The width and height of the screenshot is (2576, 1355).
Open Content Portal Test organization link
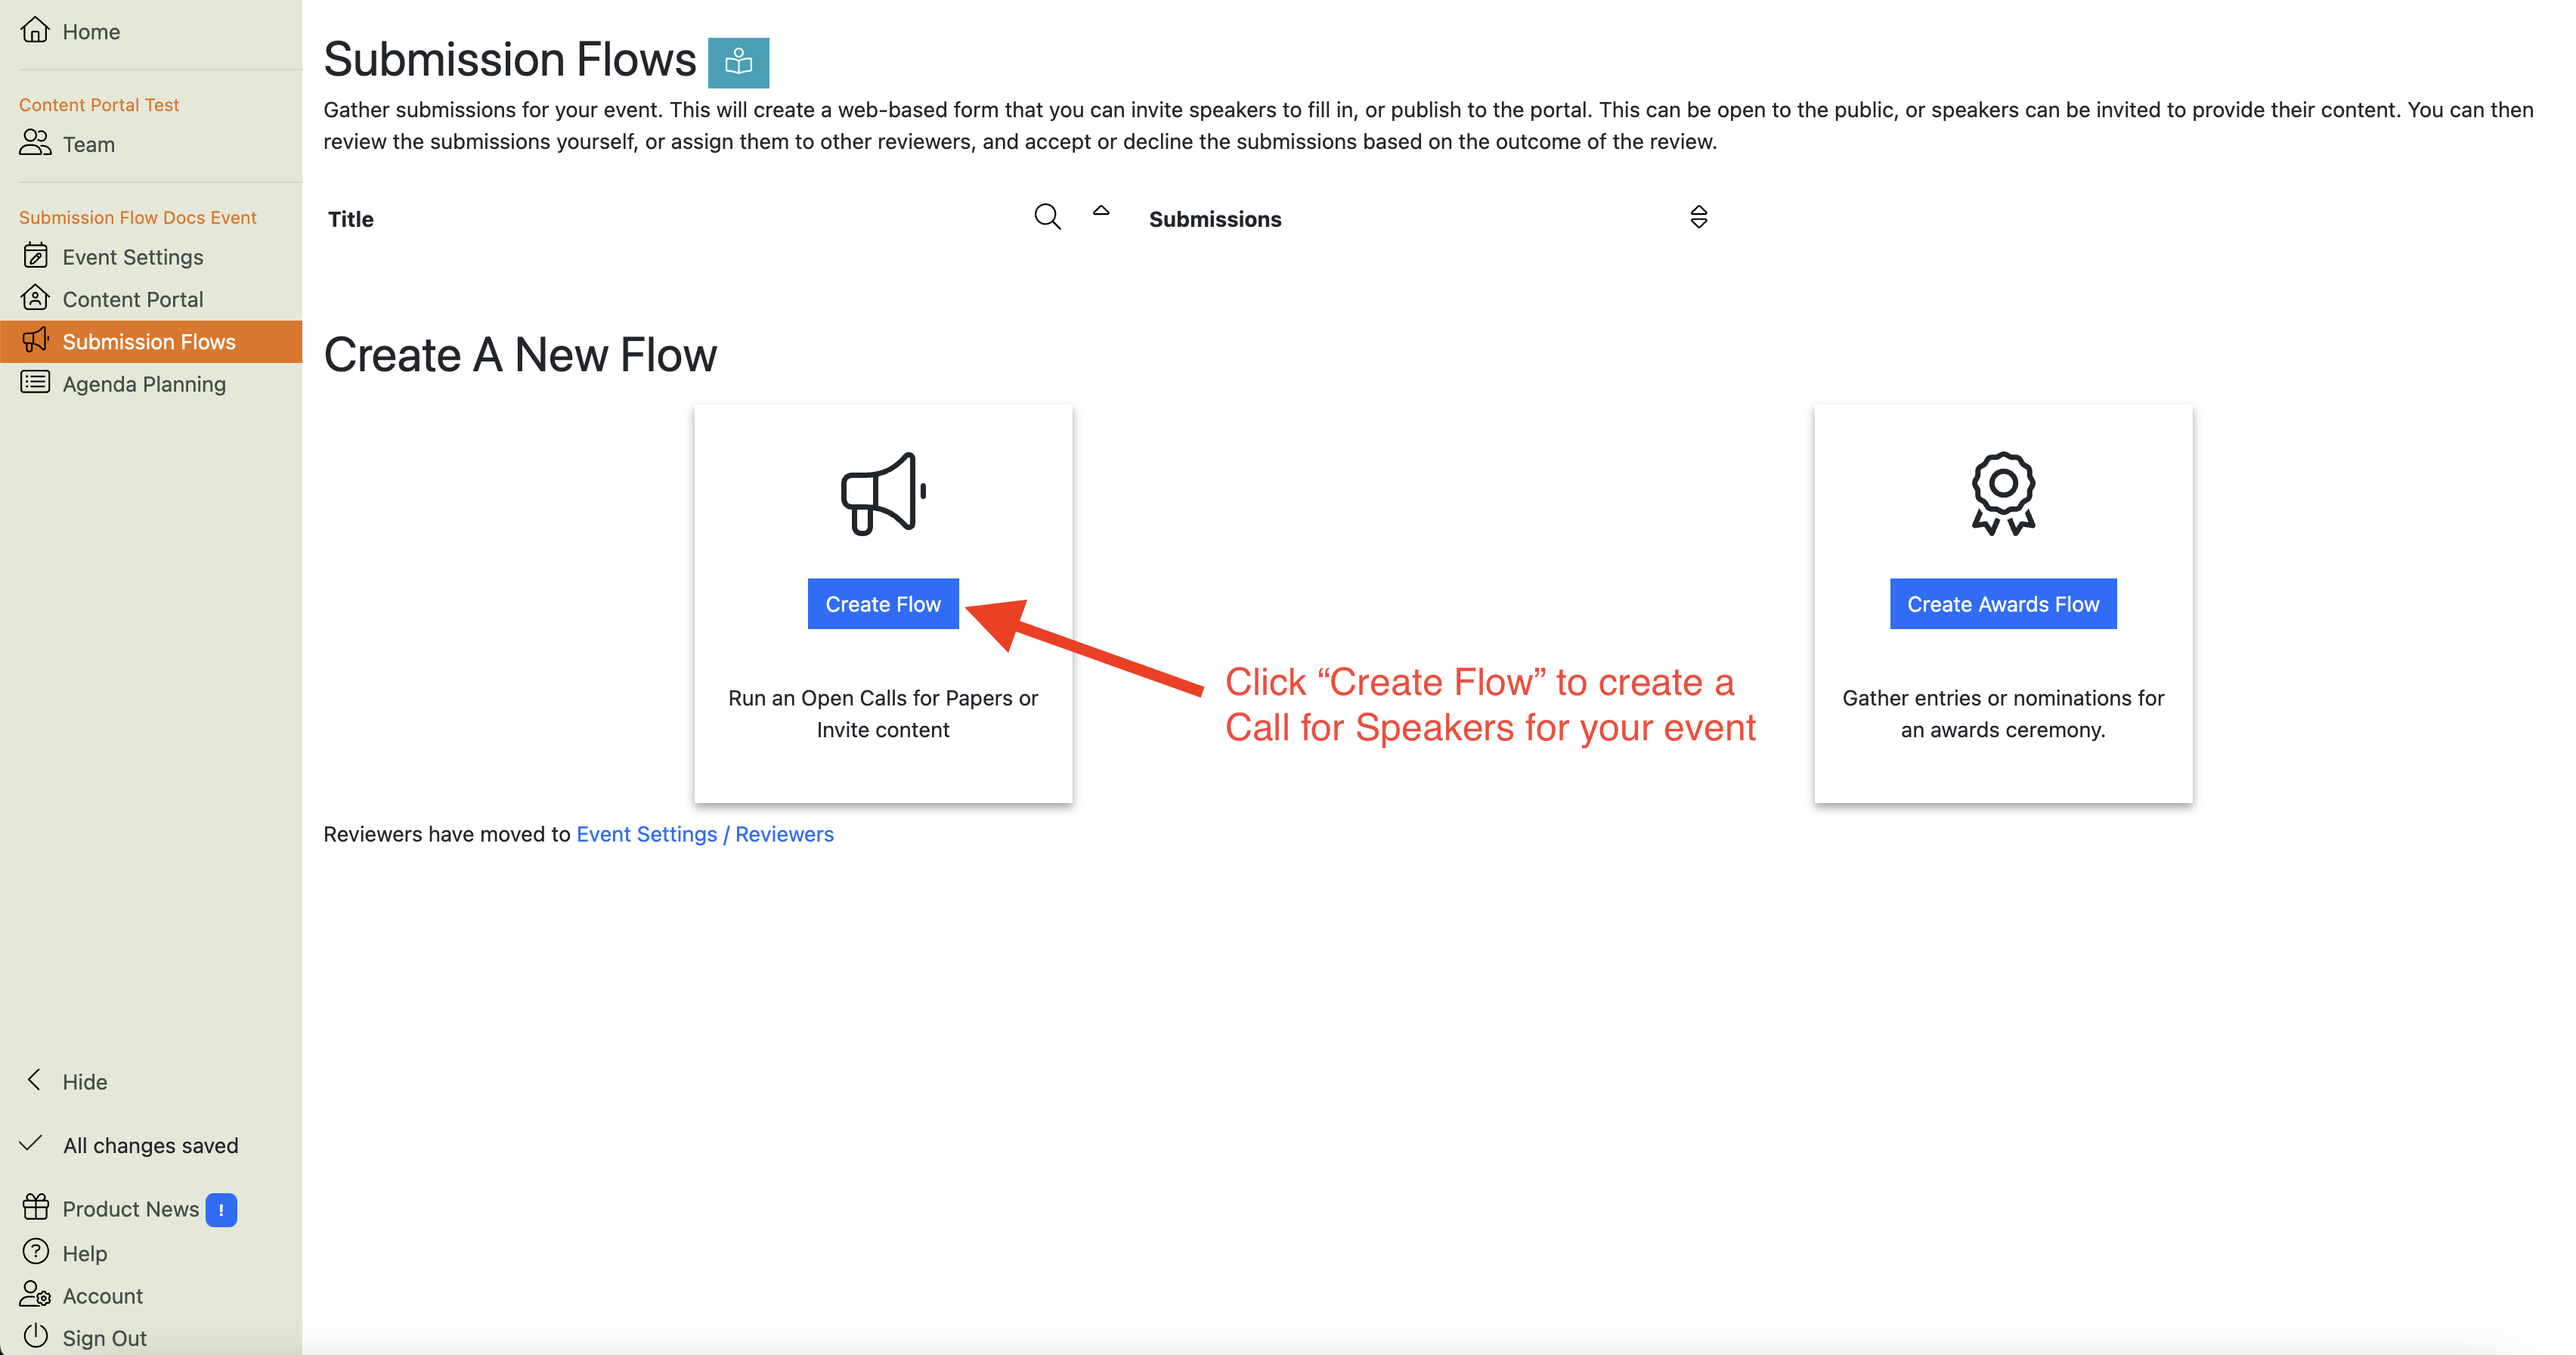(x=99, y=105)
